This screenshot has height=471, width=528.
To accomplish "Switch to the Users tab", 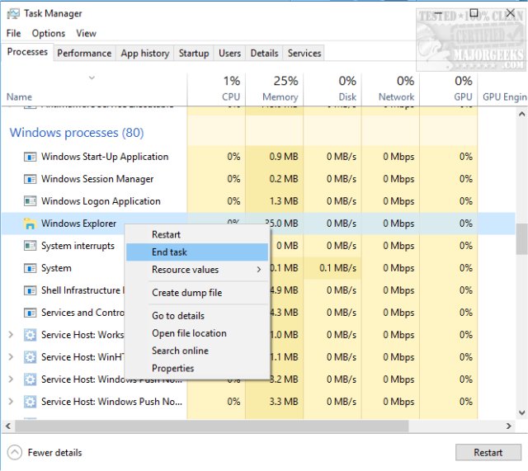I will tap(229, 53).
